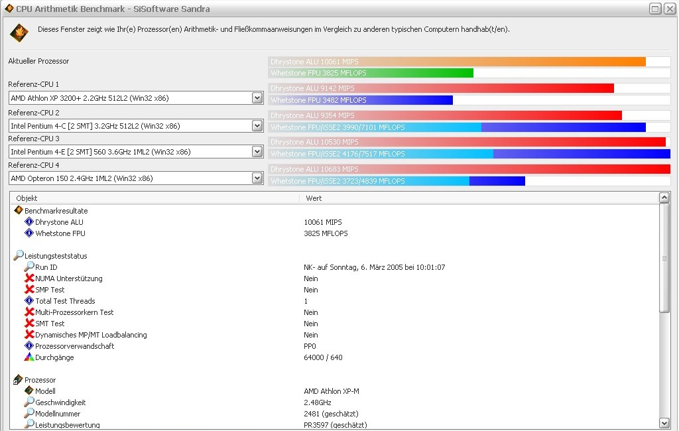
Task: Click the value PPO for Prozessorverwandschaft
Action: tap(310, 346)
